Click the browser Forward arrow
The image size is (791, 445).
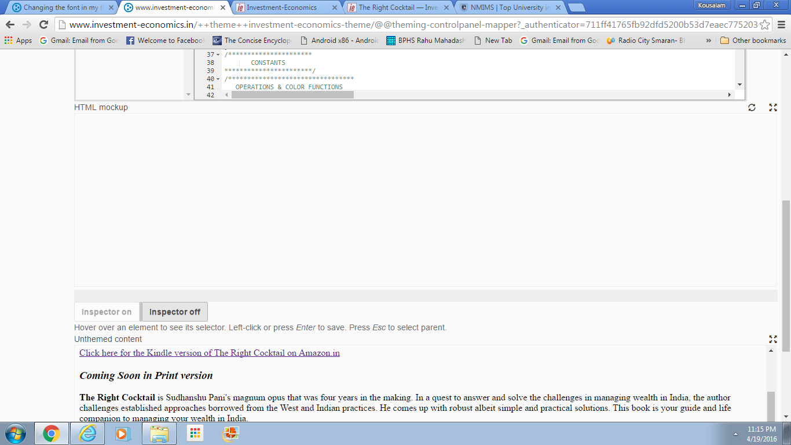27,24
